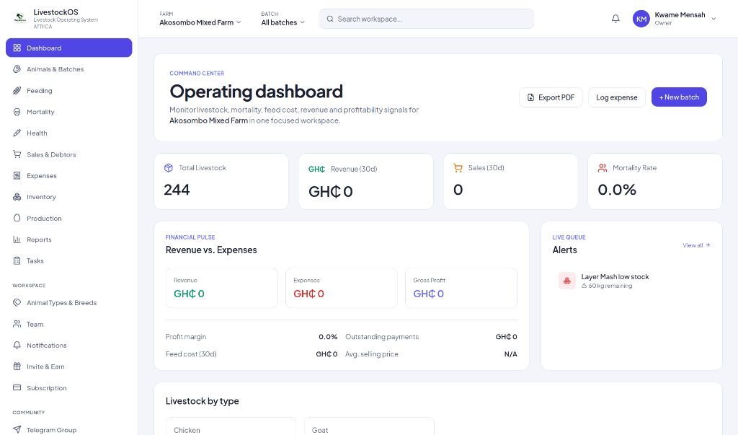
Task: Click the Tasks clipboard icon
Action: (x=17, y=260)
